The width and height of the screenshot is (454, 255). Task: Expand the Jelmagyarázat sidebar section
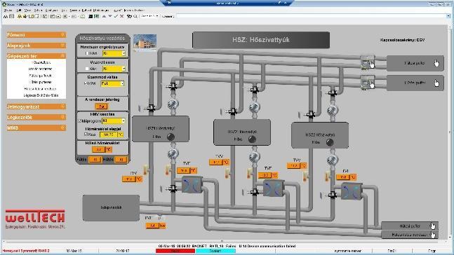(36, 106)
